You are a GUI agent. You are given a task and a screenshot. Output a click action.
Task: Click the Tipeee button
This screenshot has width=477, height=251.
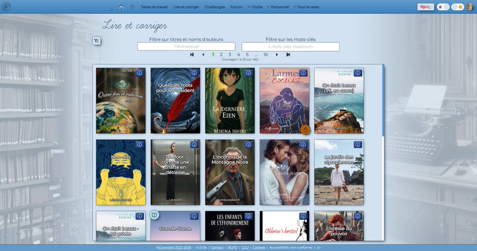(x=426, y=7)
